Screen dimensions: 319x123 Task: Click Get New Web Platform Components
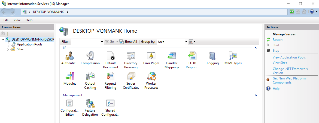pos(289,80)
